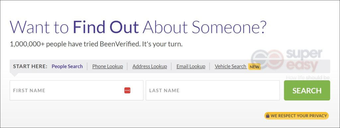Focus the Last Name input field

pyautogui.click(x=213, y=90)
